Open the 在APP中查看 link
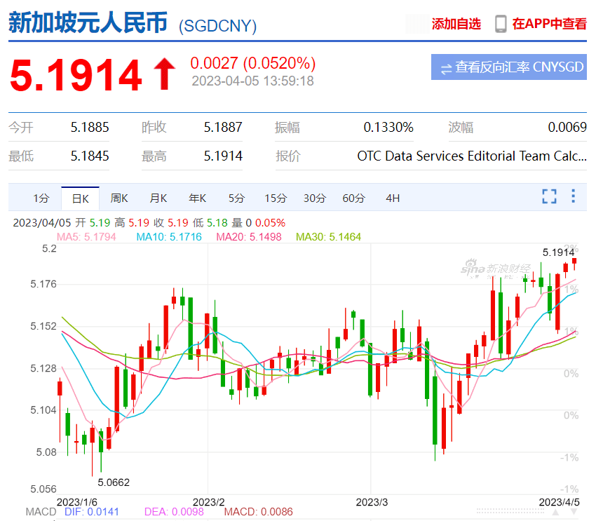Viewport: 596px width, 521px height. click(549, 24)
